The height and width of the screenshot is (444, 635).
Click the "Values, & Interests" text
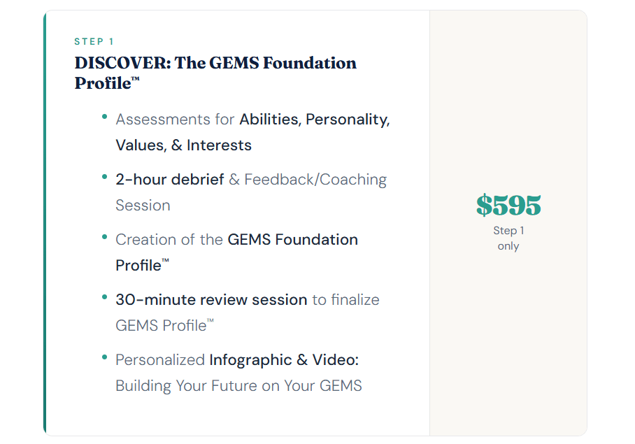point(183,145)
